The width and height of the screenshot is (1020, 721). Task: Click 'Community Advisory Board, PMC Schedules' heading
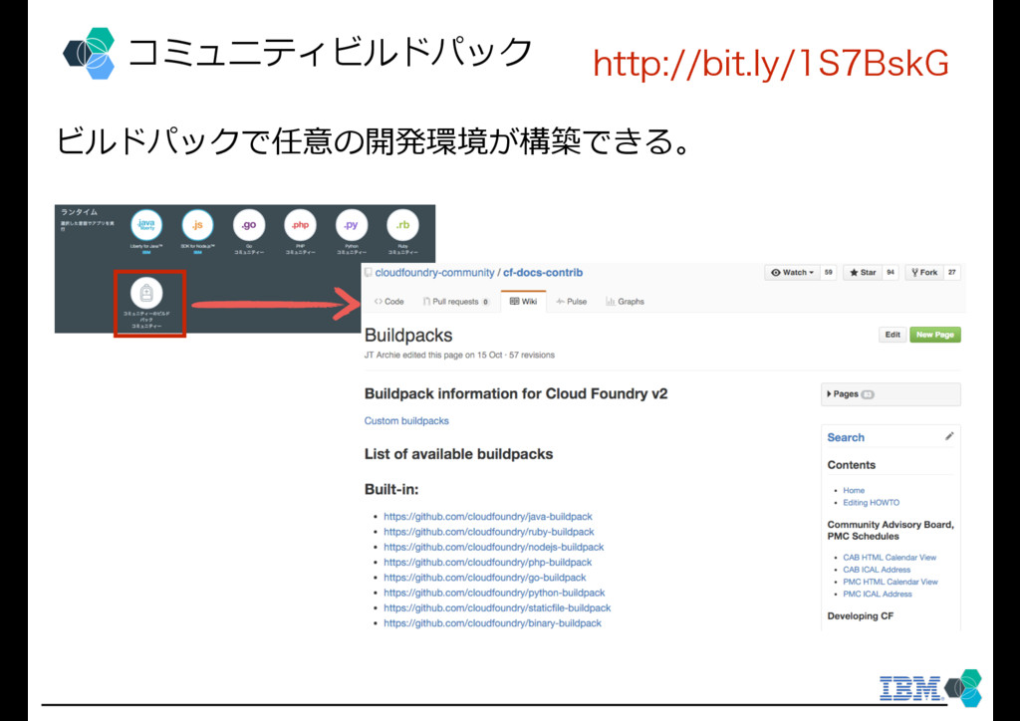[x=891, y=530]
